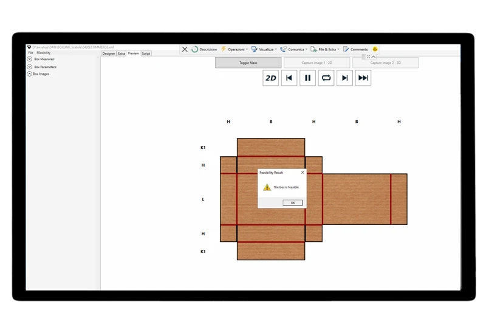Open the Feasibility menu
Screen dimensions: 486x324
(x=44, y=53)
